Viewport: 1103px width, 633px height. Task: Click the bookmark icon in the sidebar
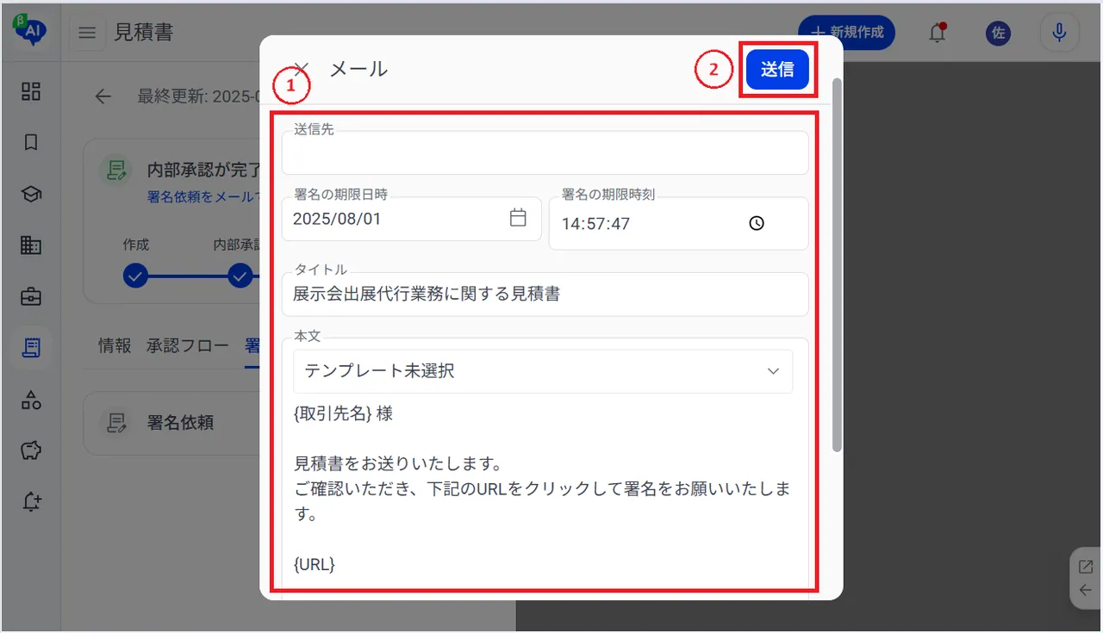(x=31, y=143)
